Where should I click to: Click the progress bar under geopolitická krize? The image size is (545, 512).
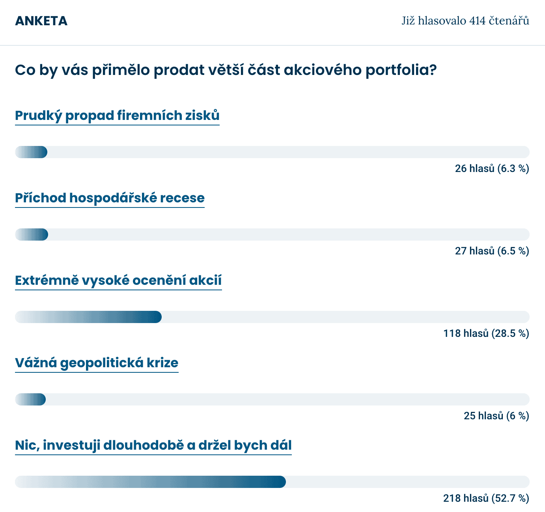tap(272, 400)
